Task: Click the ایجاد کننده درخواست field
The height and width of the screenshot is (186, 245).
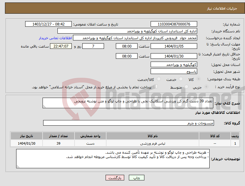Action: (x=135, y=38)
